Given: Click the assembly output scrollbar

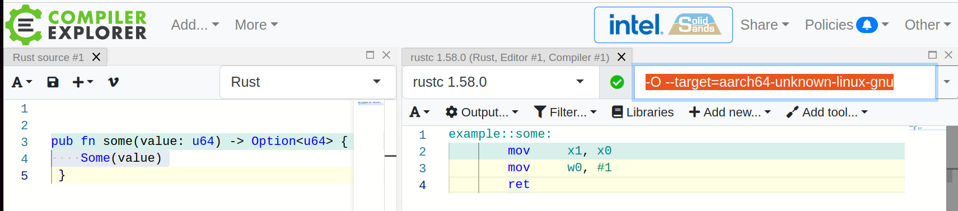Looking at the screenshot, I should point(952,168).
